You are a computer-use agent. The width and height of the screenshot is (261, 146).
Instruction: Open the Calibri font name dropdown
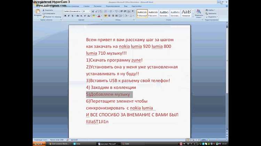(x=72, y=11)
